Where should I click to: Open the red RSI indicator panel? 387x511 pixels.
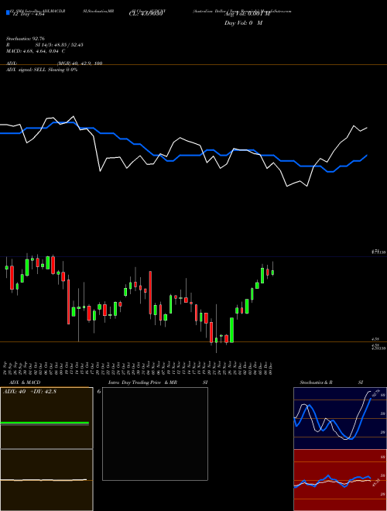tap(340, 480)
